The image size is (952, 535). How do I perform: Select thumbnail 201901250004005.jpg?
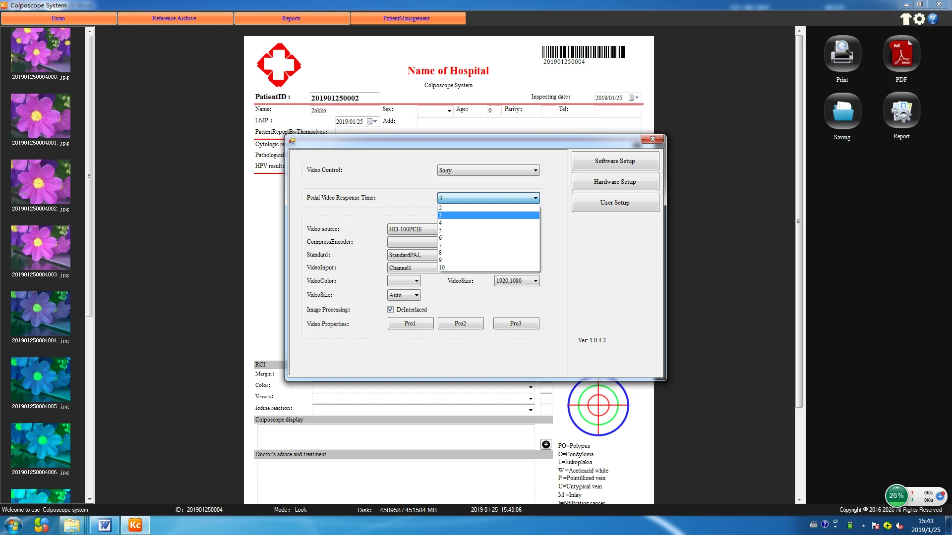click(x=41, y=379)
